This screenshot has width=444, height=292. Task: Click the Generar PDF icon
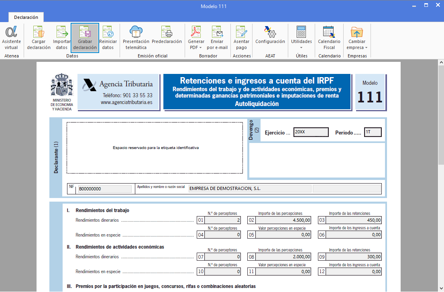[196, 32]
